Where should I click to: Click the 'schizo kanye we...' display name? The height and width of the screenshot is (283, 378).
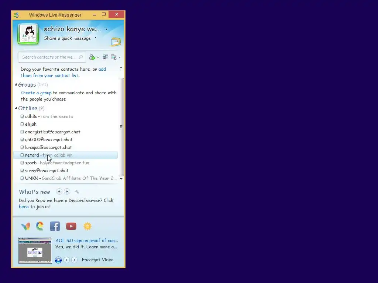(72, 29)
